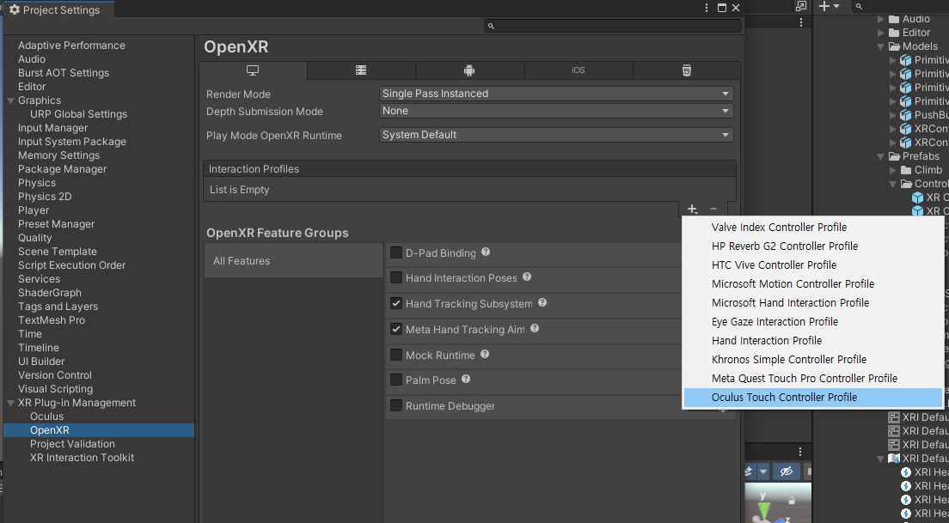
Task: Click the Project Settings gear icon
Action: (15, 9)
